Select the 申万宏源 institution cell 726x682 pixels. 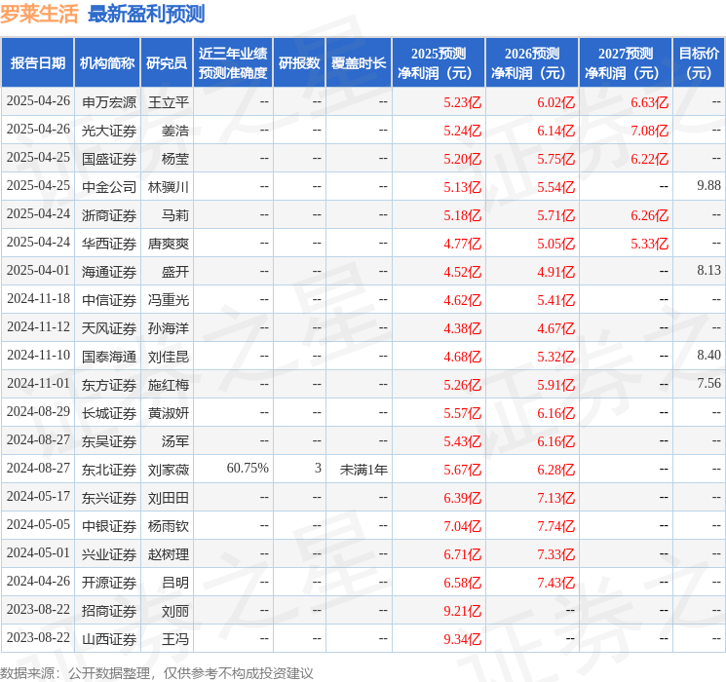tap(109, 102)
